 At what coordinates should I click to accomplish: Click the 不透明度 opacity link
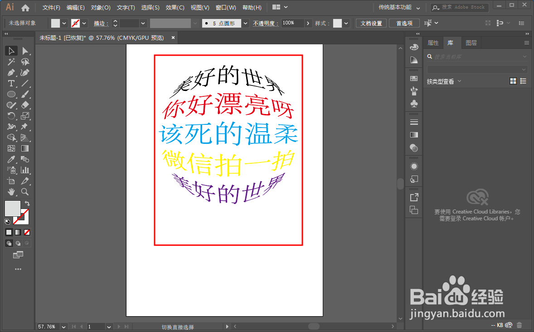pos(266,24)
